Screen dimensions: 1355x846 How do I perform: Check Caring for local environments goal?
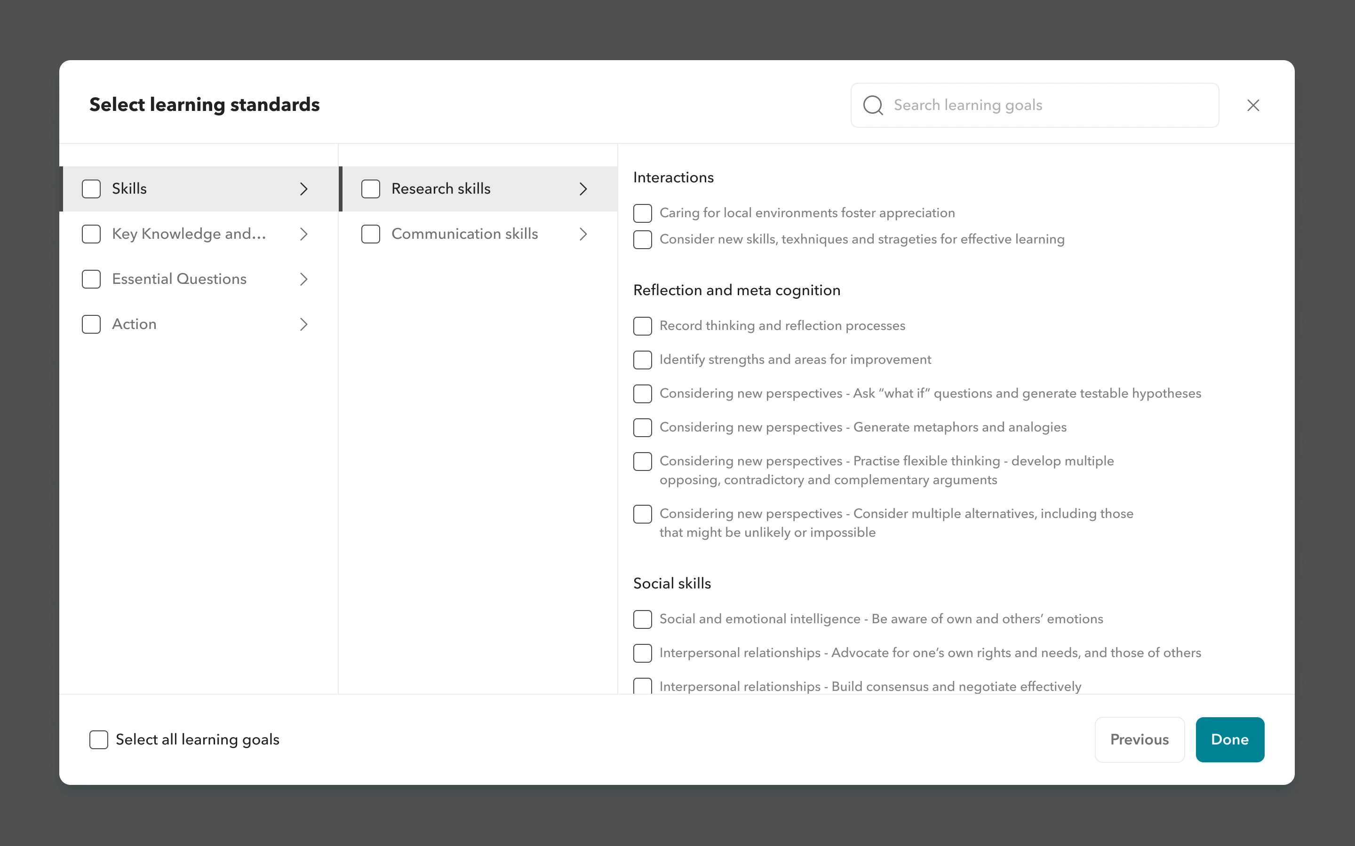[x=642, y=213]
